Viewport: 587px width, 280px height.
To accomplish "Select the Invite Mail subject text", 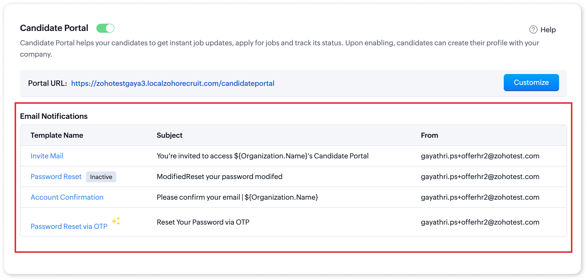I will pyautogui.click(x=263, y=156).
